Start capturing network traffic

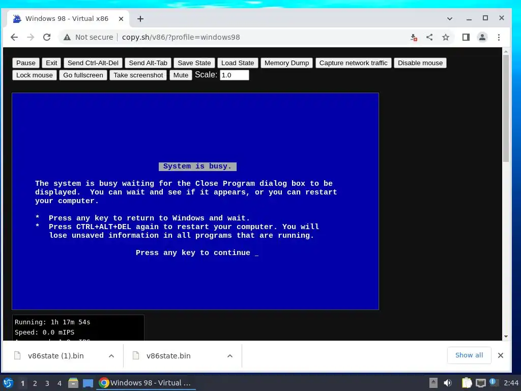click(354, 63)
